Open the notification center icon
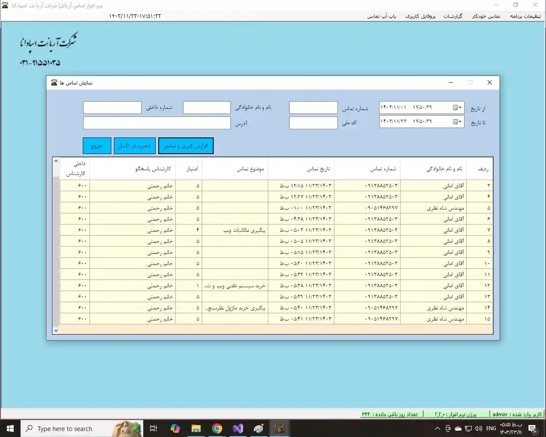The width and height of the screenshot is (546, 437). click(532, 428)
